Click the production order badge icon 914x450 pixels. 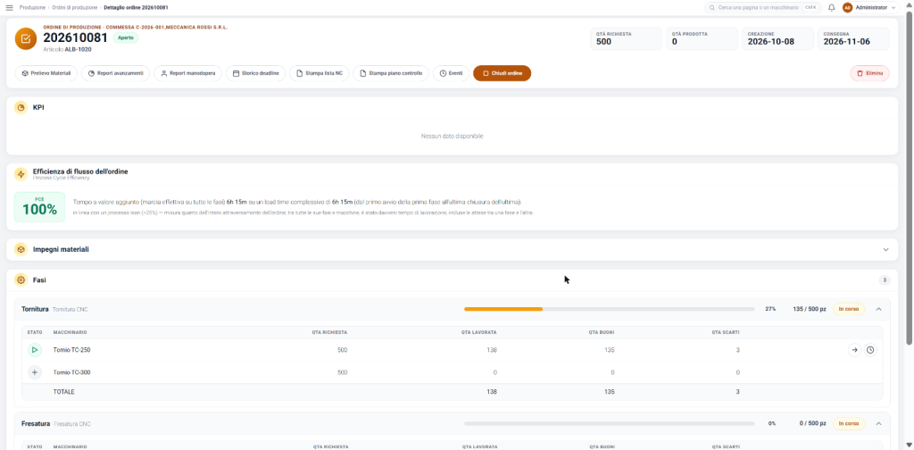(x=26, y=39)
